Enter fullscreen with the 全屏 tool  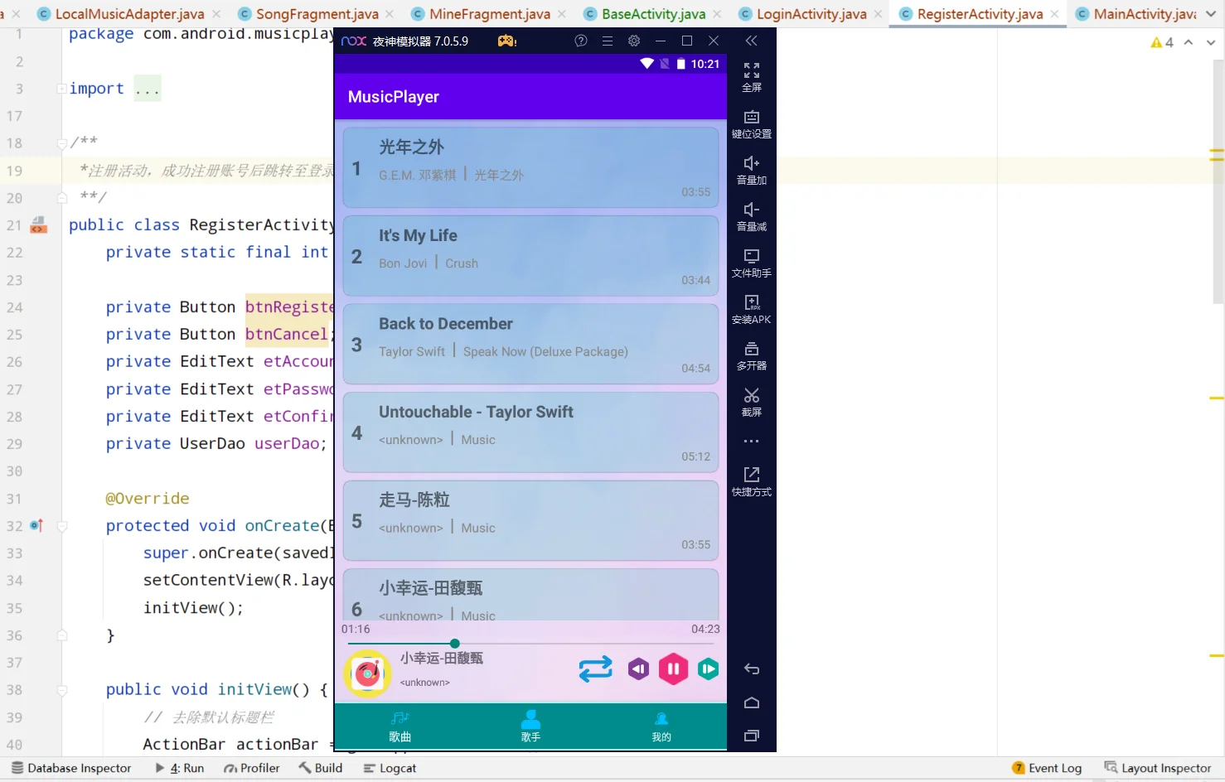click(x=751, y=77)
